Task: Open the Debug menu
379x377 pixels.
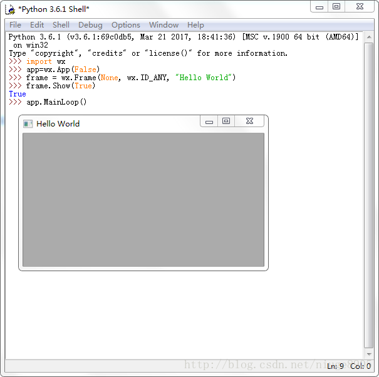Action: click(90, 25)
